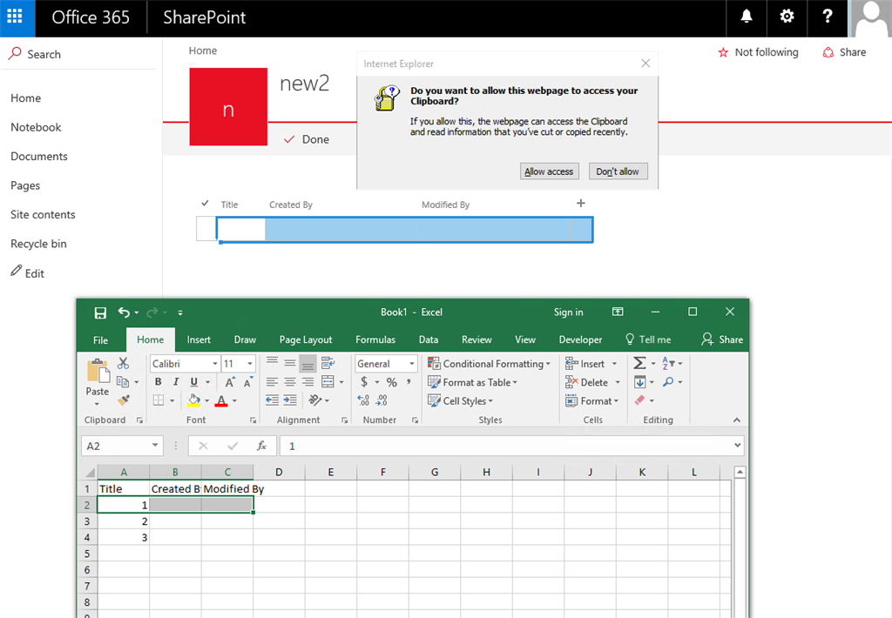Open the SharePoint settings gear

(787, 17)
